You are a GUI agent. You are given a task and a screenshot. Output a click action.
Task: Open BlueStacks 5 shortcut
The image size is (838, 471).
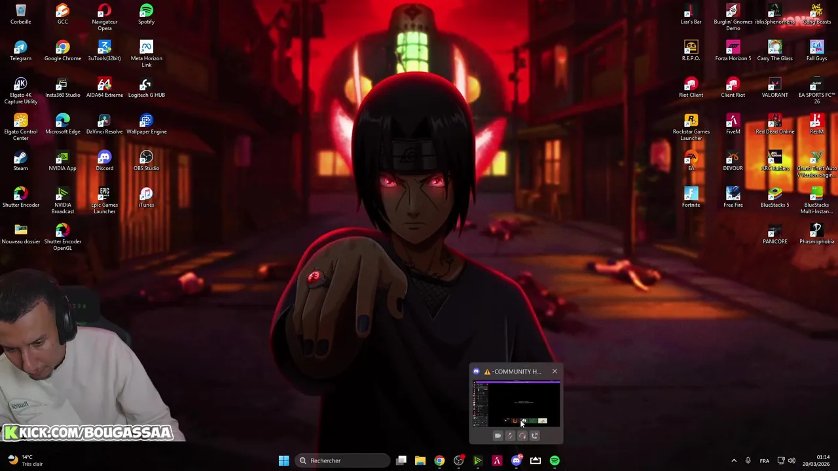coord(774,198)
